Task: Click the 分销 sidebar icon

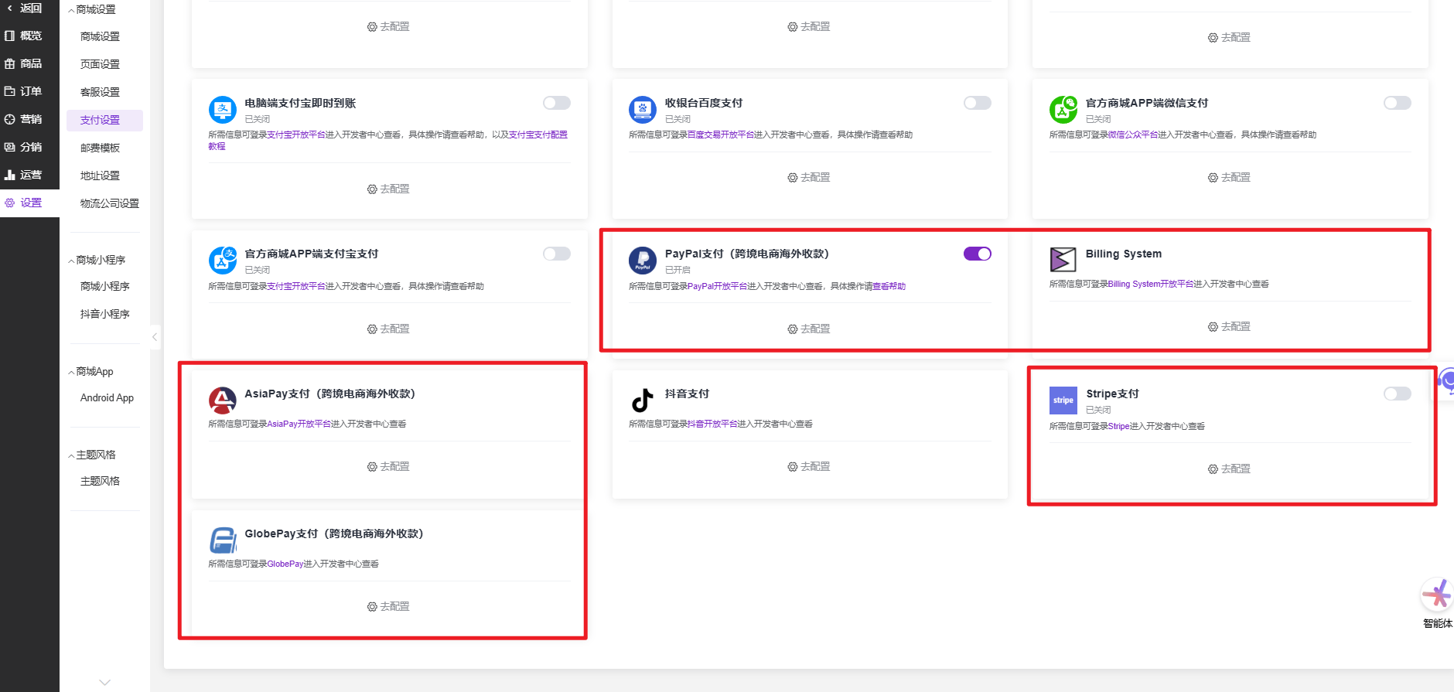Action: (x=10, y=147)
